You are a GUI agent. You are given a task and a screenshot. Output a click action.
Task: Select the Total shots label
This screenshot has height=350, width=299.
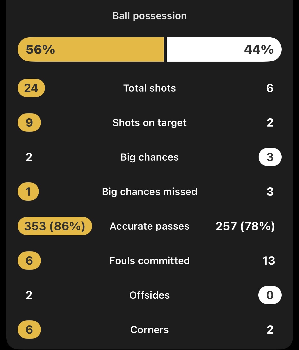coord(150,88)
